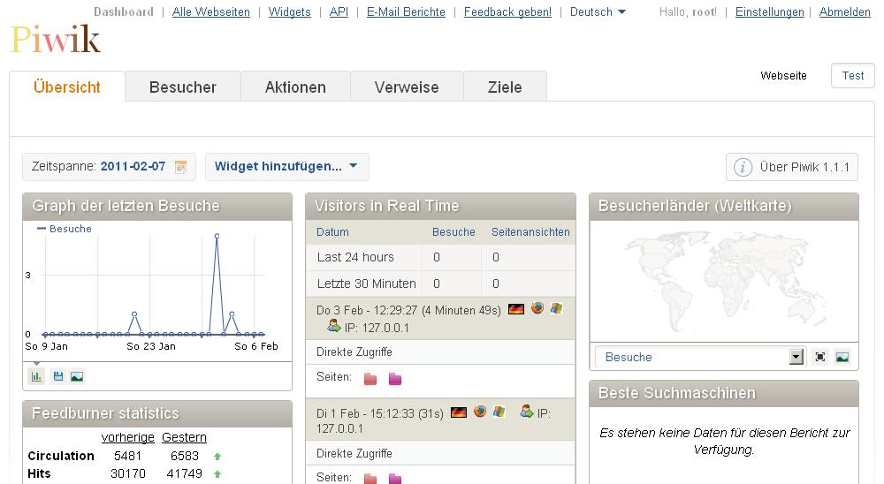
Task: Click Abmelden to log out
Action: 844,11
